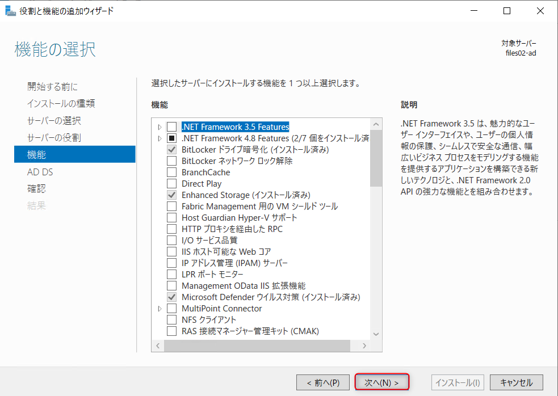The height and width of the screenshot is (396, 558).
Task: Expand the MultiPoint Connector node
Action: coord(159,308)
